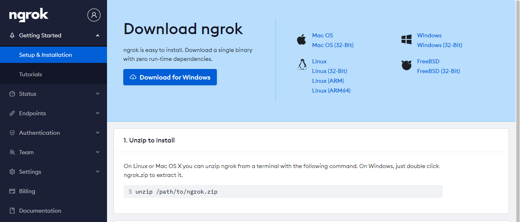The image size is (520, 222).
Task: Click the Billing card icon
Action: tap(12, 191)
